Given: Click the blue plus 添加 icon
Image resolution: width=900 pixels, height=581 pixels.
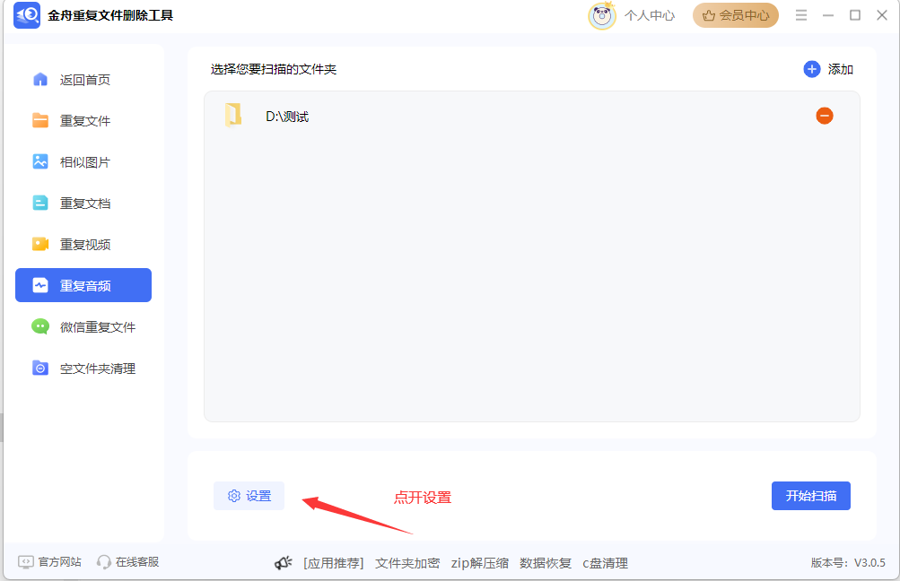Looking at the screenshot, I should pyautogui.click(x=811, y=69).
